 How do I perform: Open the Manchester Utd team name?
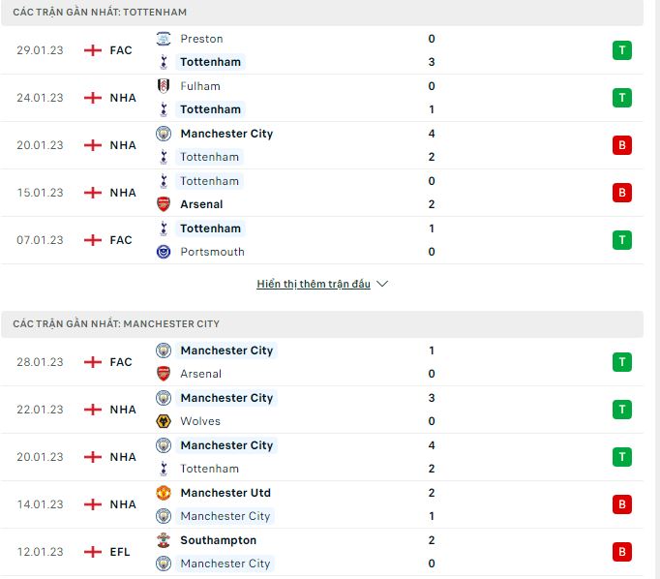point(225,493)
